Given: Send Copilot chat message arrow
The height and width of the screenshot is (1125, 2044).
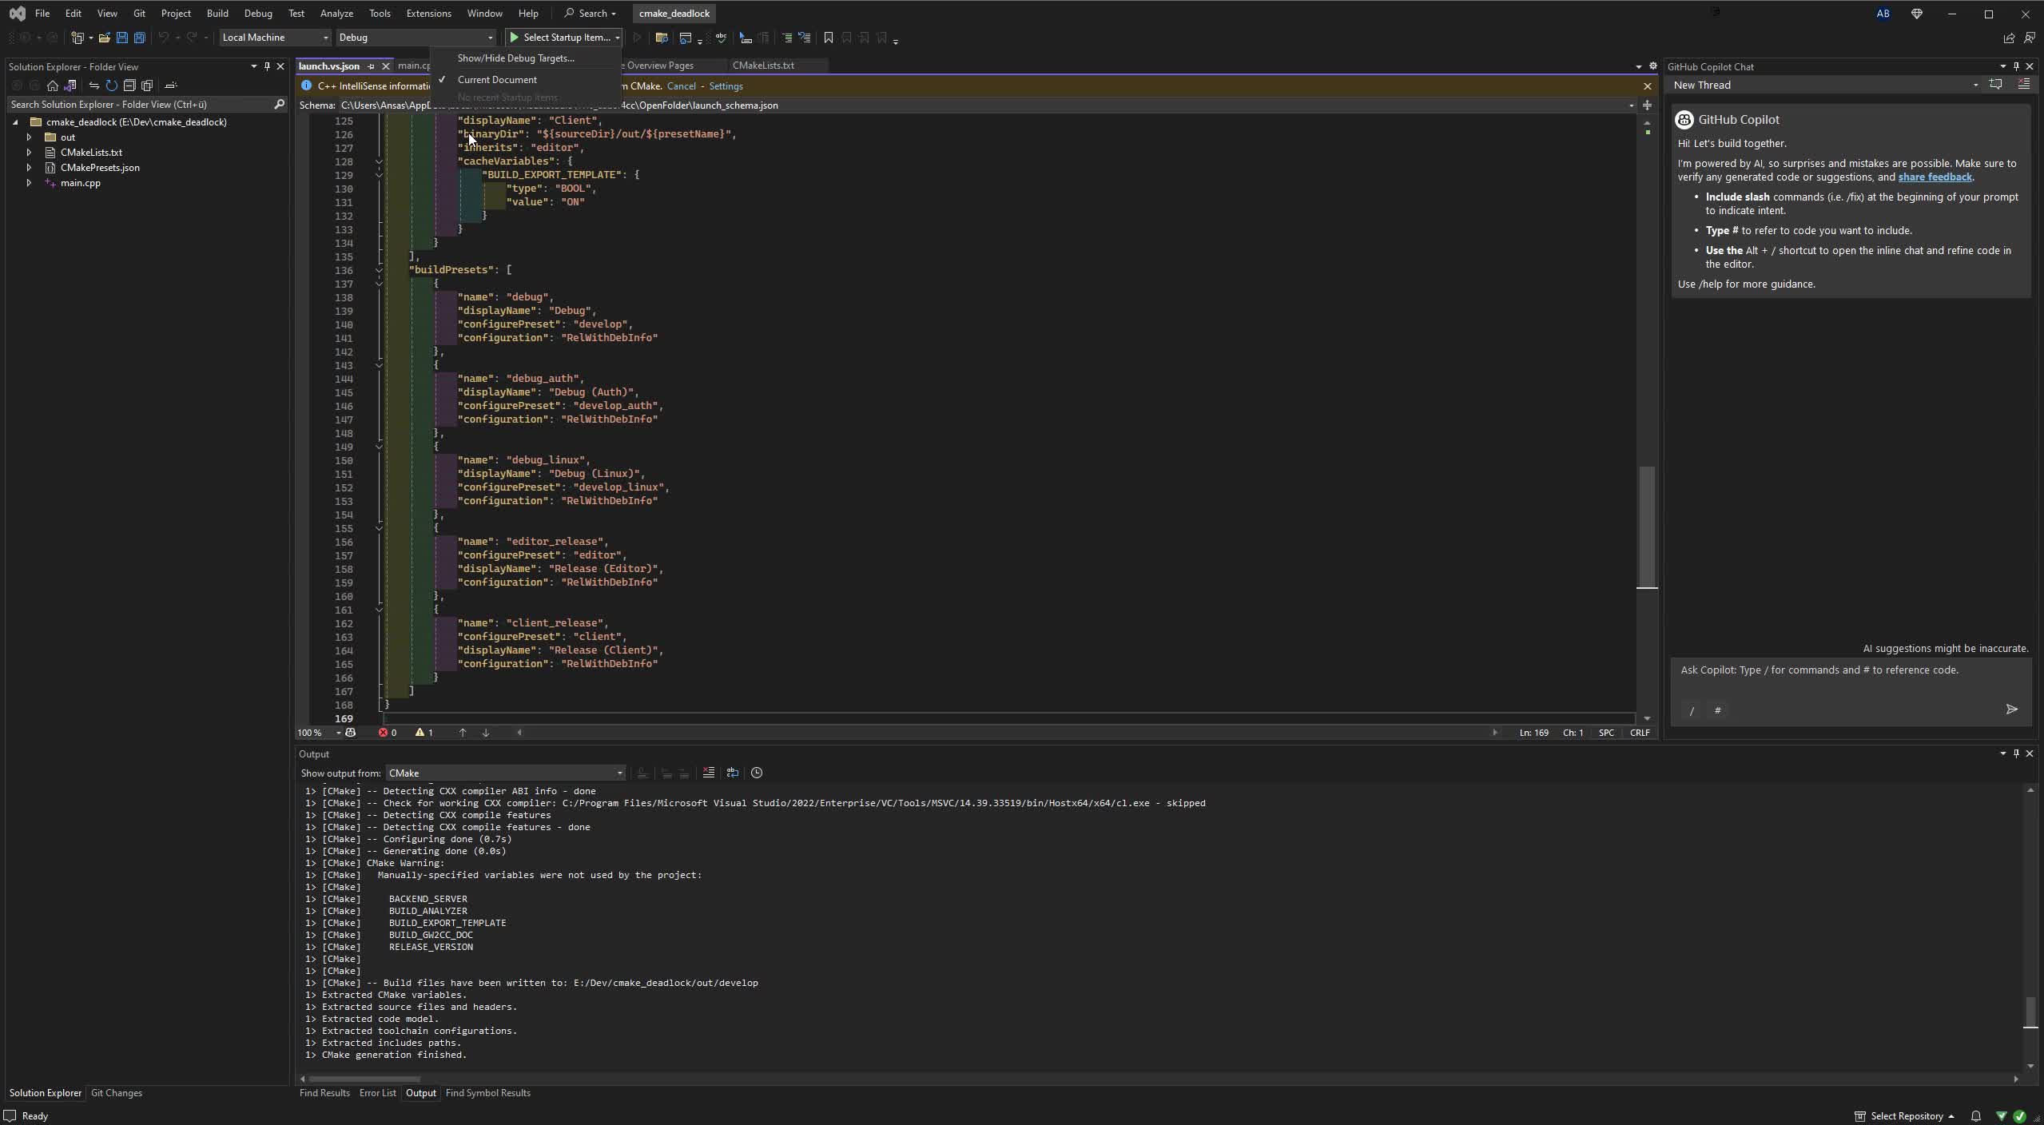Looking at the screenshot, I should [x=2010, y=710].
